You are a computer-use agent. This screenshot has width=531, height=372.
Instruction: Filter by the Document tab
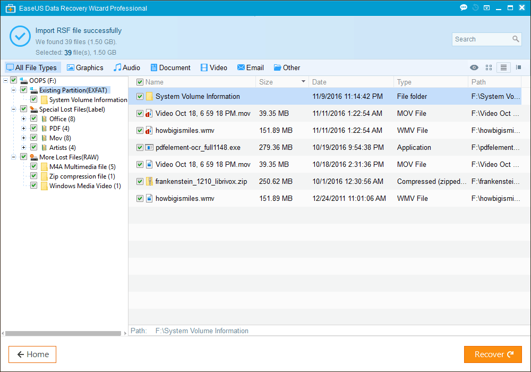pos(170,67)
